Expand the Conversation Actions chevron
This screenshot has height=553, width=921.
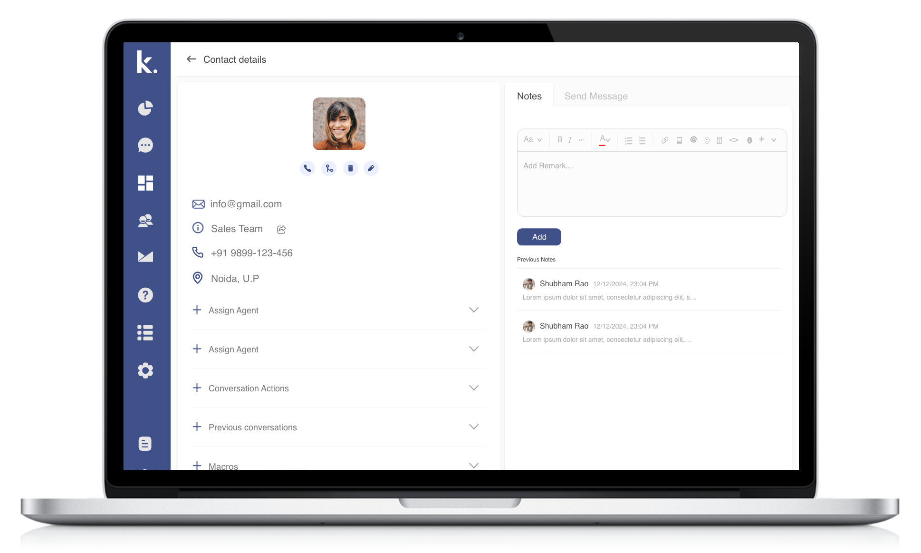pyautogui.click(x=474, y=388)
